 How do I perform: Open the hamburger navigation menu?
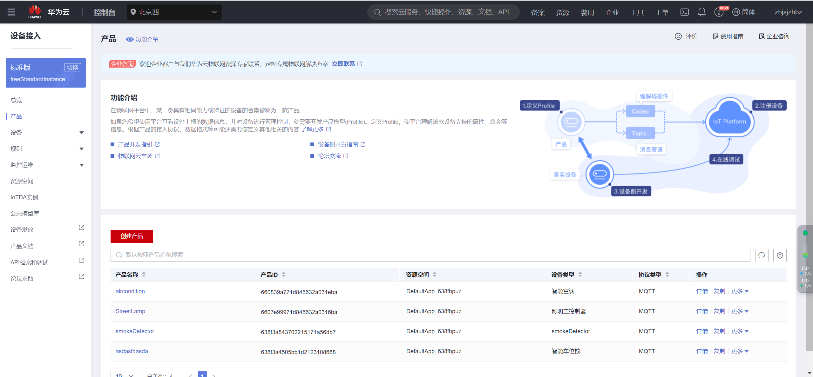[11, 12]
